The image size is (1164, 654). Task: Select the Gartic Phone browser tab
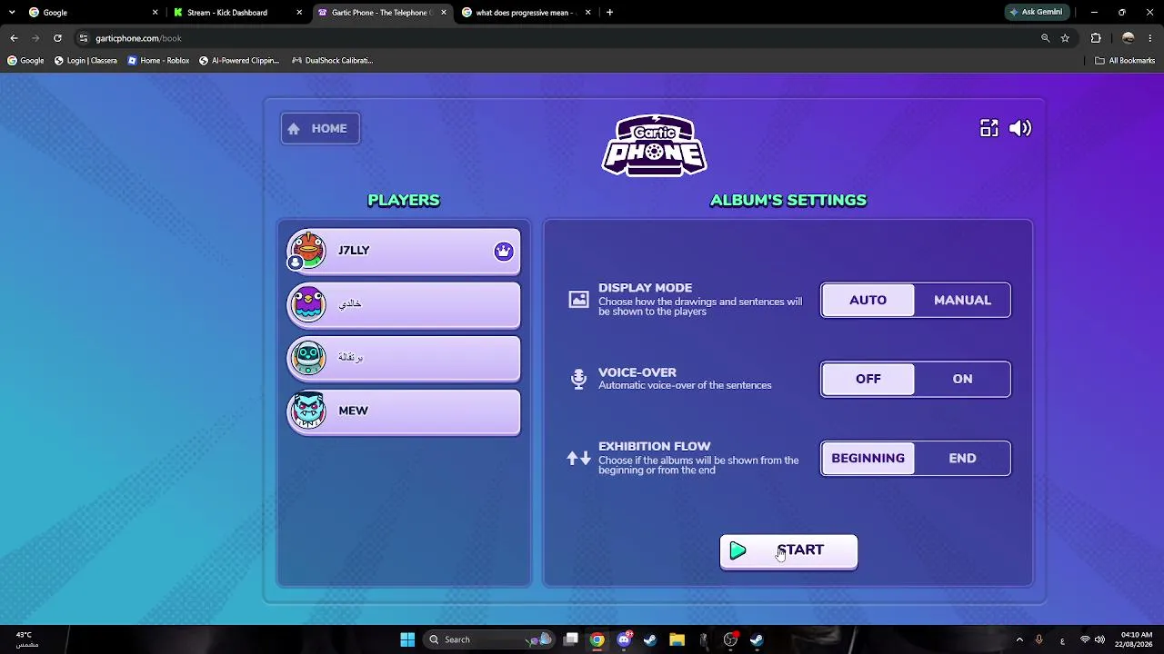coord(382,13)
